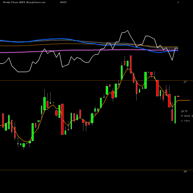Click the 'in 5 Days' label
Image resolution: width=193 pixels, height=193 pixels.
coord(185,121)
